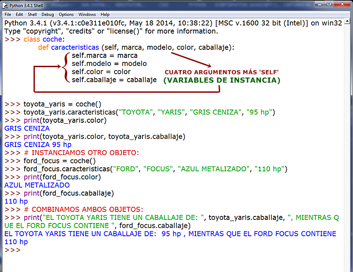Click the Python icon in the title bar

4,5
